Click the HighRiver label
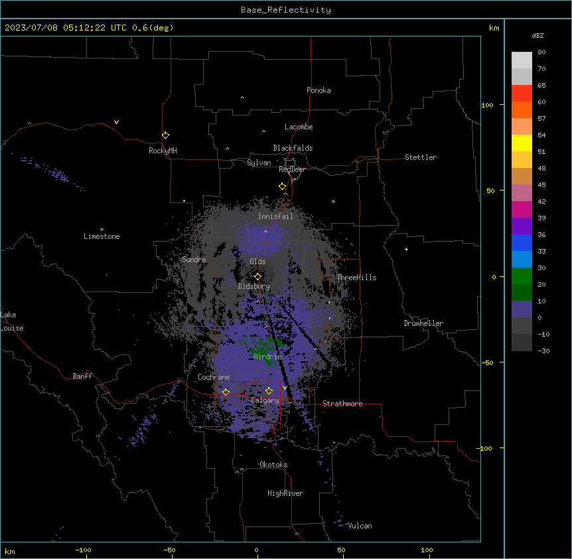The image size is (572, 559). pos(285,493)
